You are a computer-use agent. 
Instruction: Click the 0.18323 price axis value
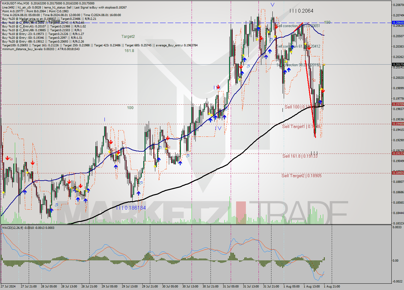point(398,223)
